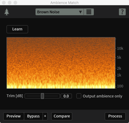Click the 100 frequency label
This screenshot has width=129, height=123.
(x=120, y=86)
